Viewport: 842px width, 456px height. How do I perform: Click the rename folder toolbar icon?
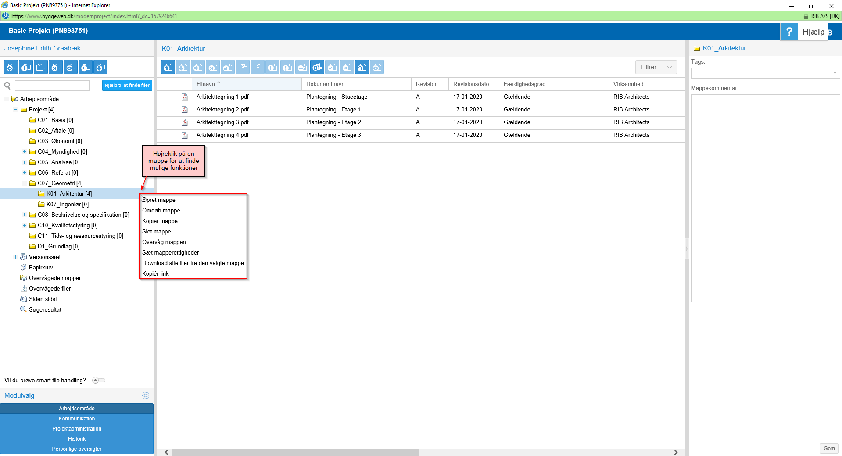tap(26, 67)
